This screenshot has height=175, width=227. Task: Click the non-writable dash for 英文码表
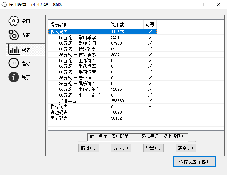point(150,118)
